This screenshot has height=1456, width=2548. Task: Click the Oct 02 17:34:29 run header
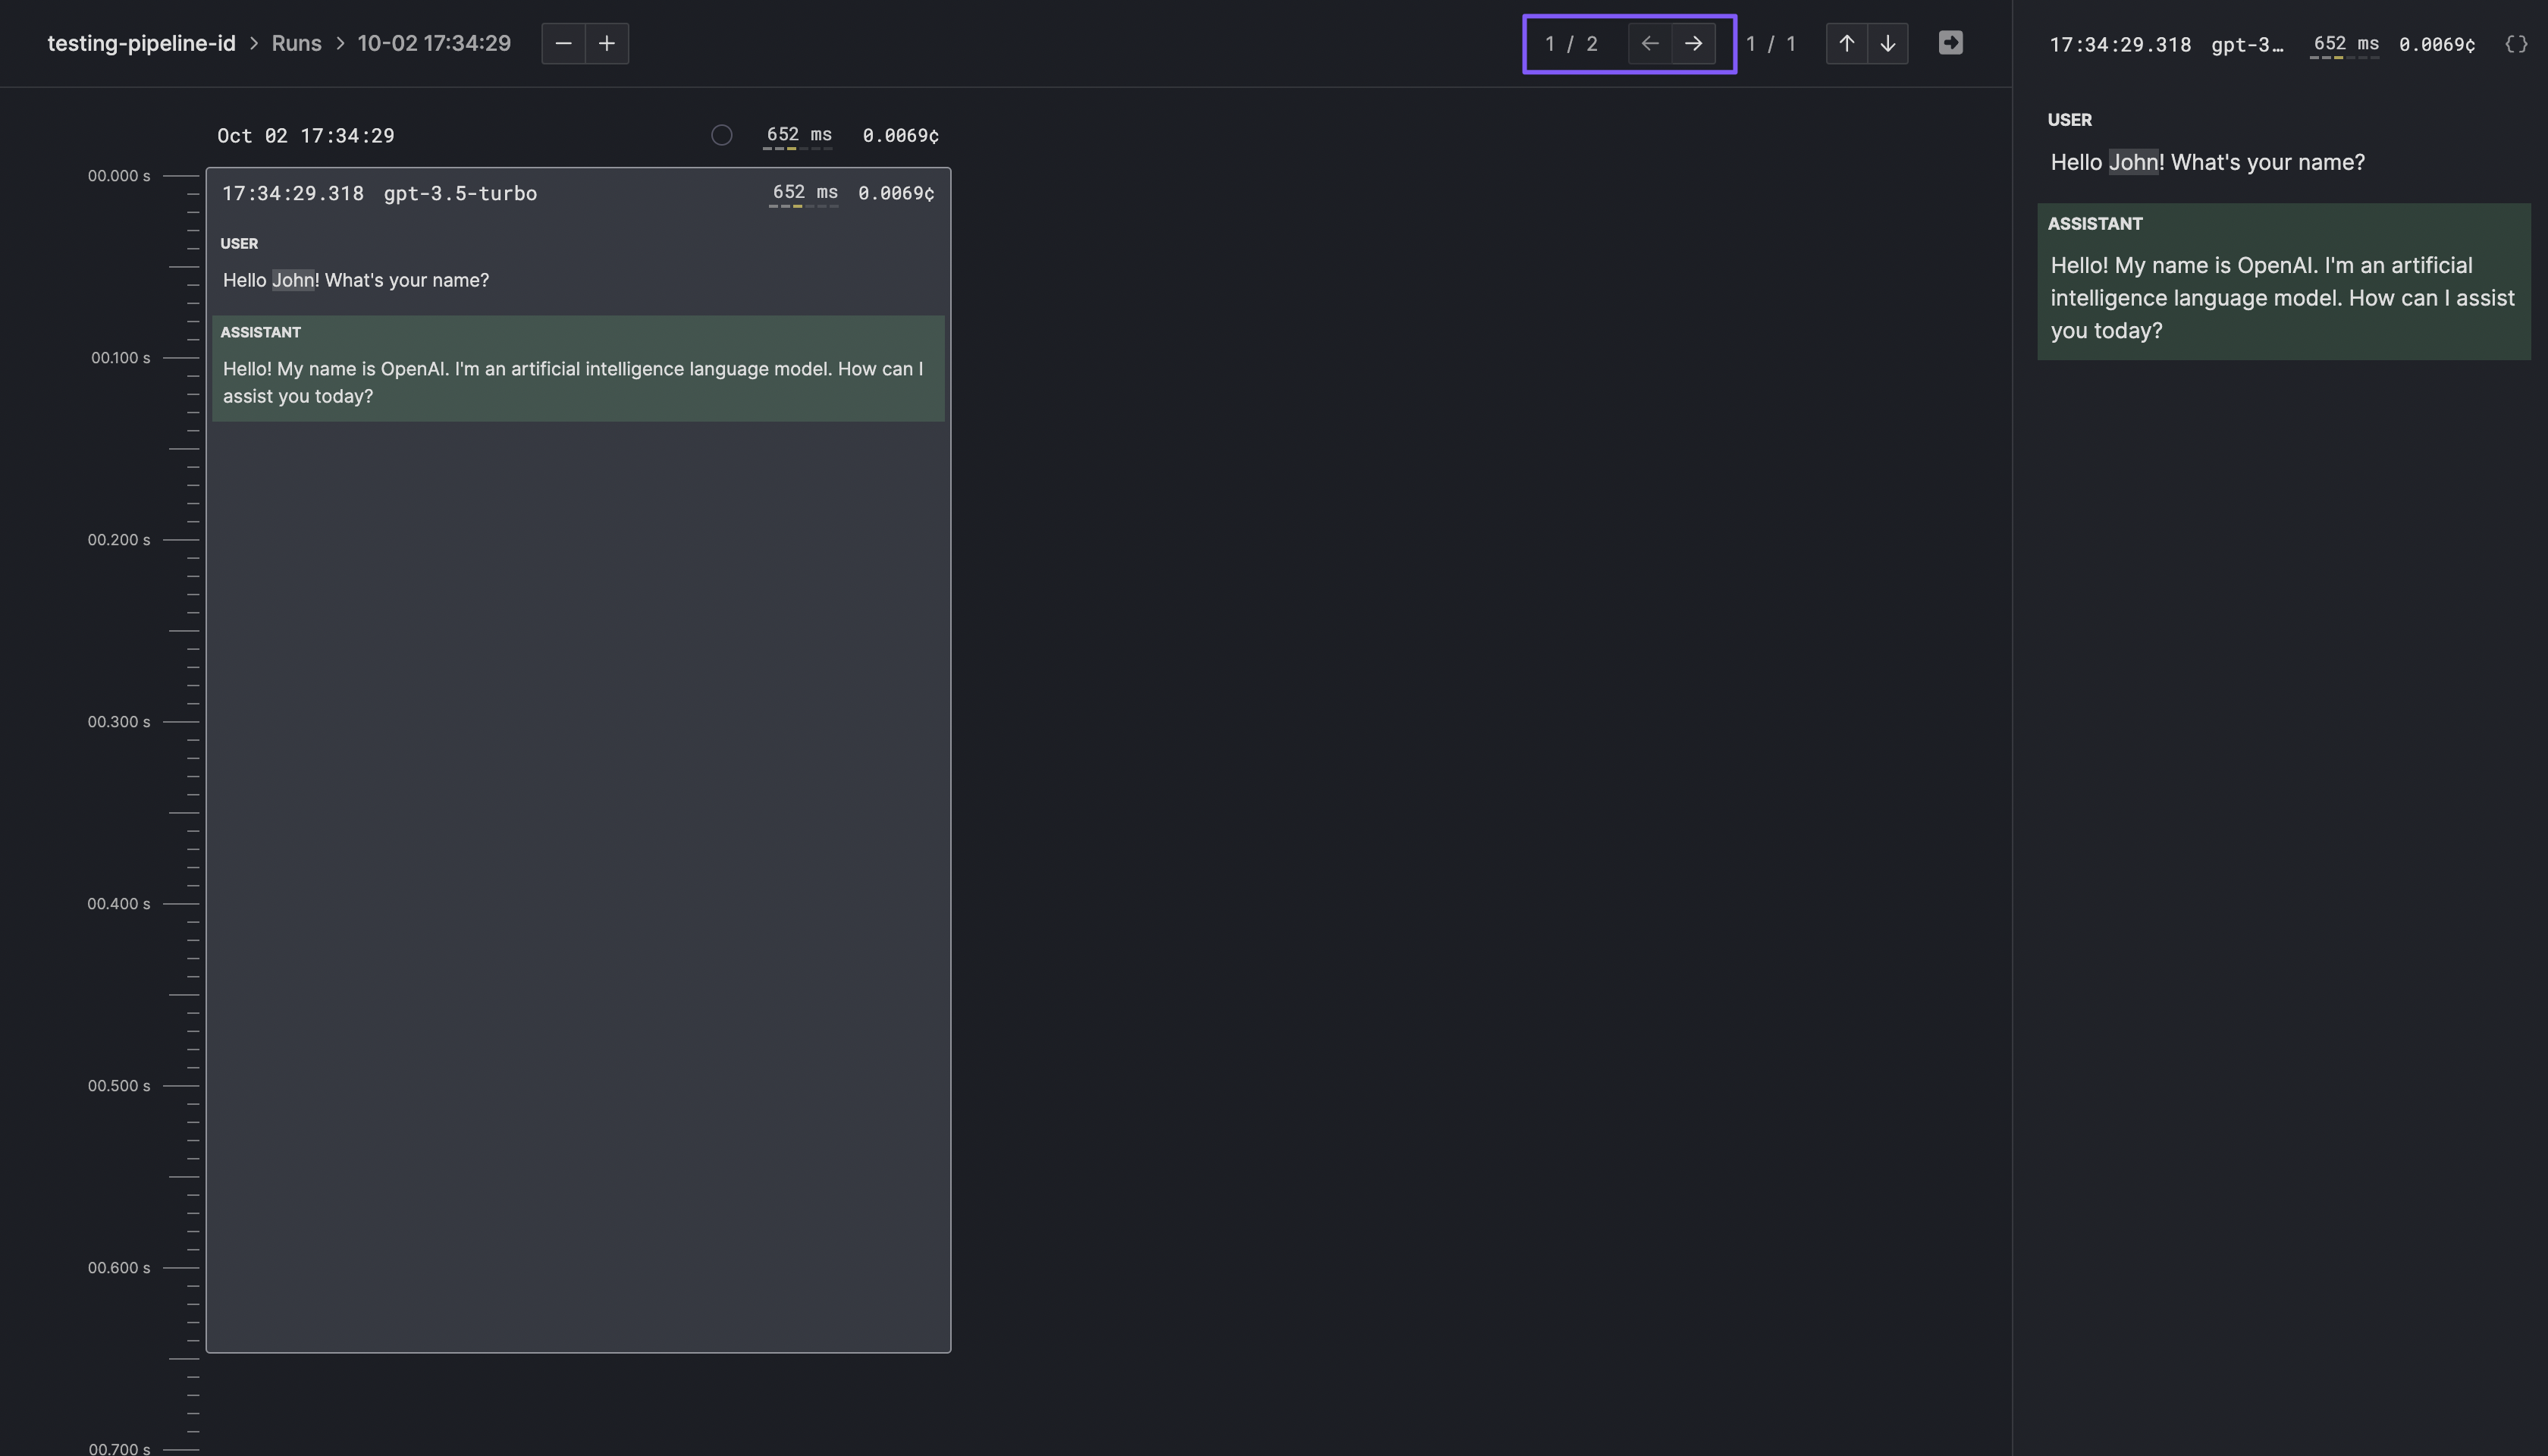[306, 135]
